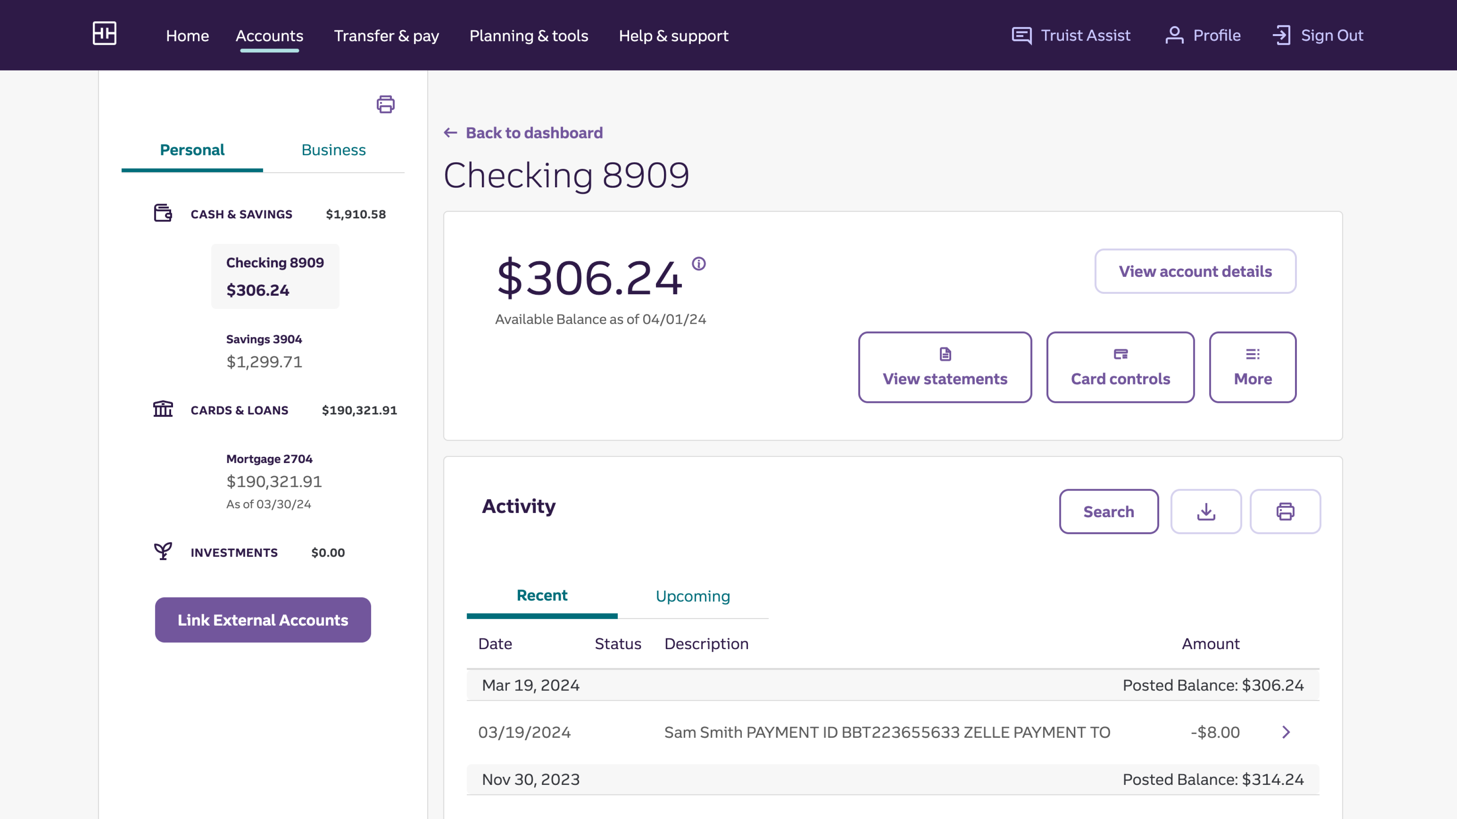This screenshot has height=819, width=1457.
Task: Expand the Cash & Savings section
Action: pyautogui.click(x=242, y=214)
